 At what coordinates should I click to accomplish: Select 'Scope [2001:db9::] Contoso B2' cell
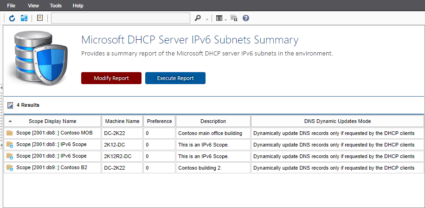(x=52, y=168)
